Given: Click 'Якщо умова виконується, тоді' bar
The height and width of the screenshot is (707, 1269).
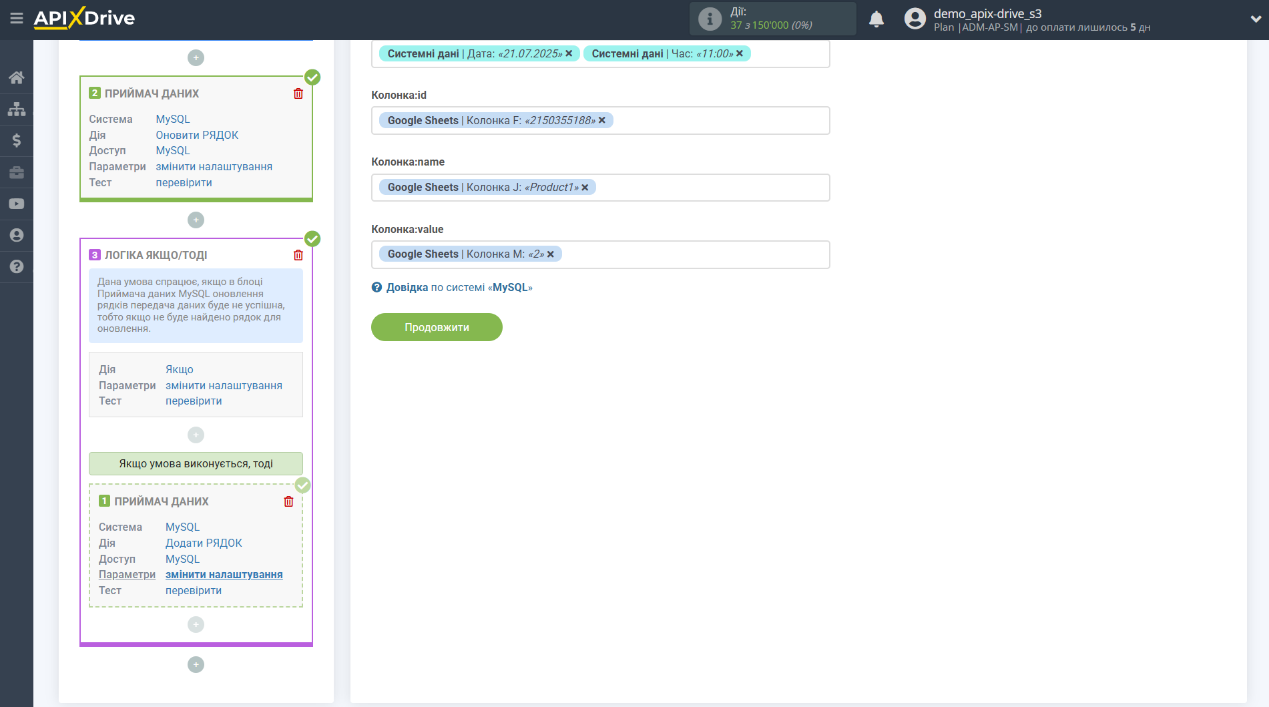Looking at the screenshot, I should [196, 463].
